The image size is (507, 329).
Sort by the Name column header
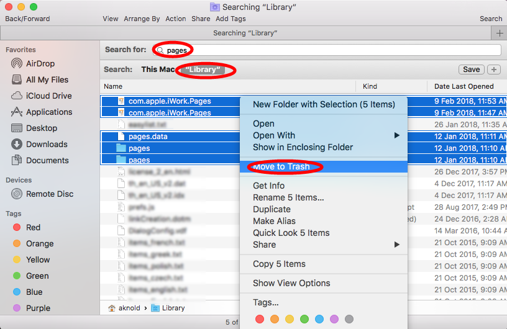point(227,86)
